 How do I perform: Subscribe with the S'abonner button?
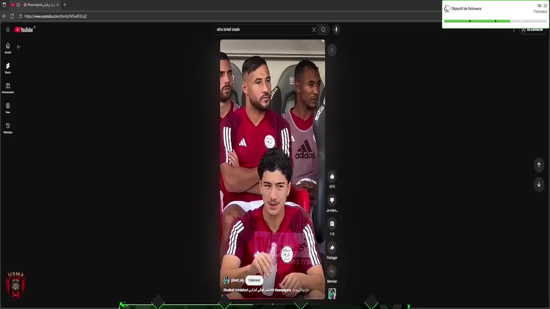point(254,280)
